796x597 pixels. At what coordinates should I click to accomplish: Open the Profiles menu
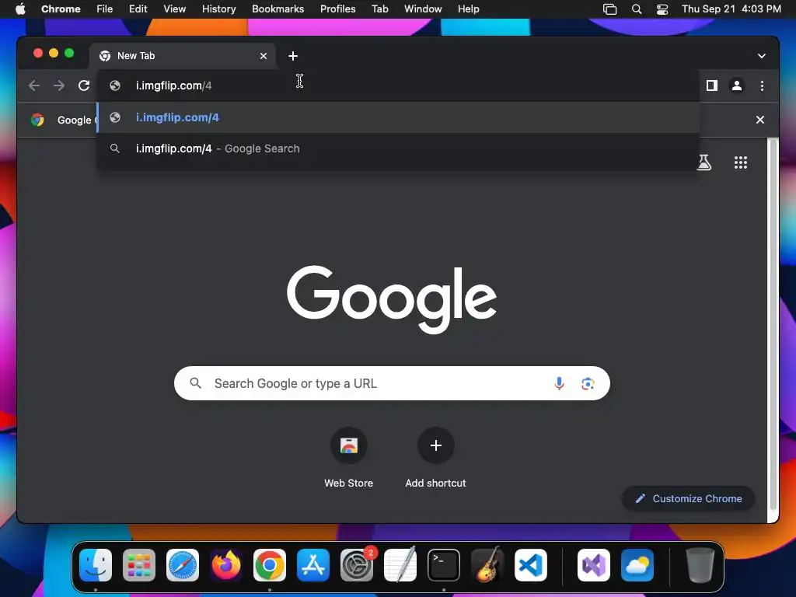click(x=337, y=9)
